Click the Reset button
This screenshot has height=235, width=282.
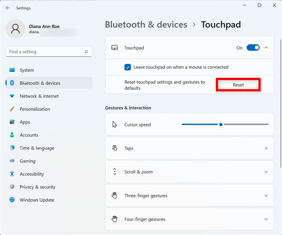pyautogui.click(x=238, y=85)
